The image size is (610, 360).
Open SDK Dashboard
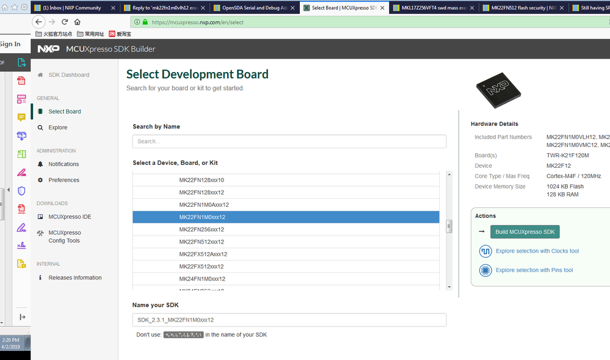click(69, 74)
